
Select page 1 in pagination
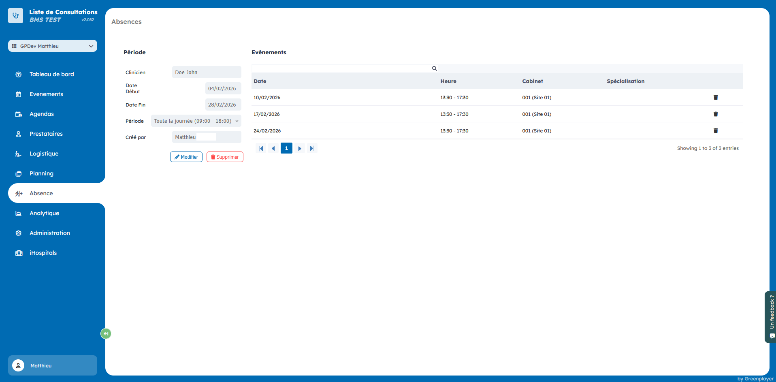coord(286,148)
